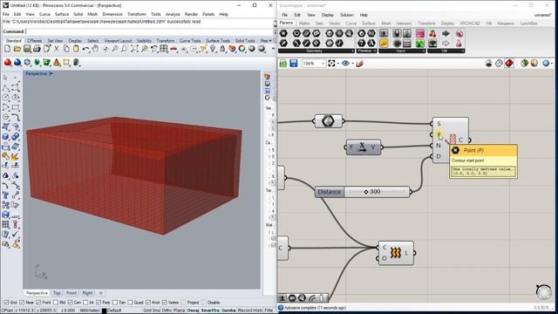Image resolution: width=558 pixels, height=314 pixels.
Task: Click the Print icon in Rhino toolbar
Action: (37, 49)
